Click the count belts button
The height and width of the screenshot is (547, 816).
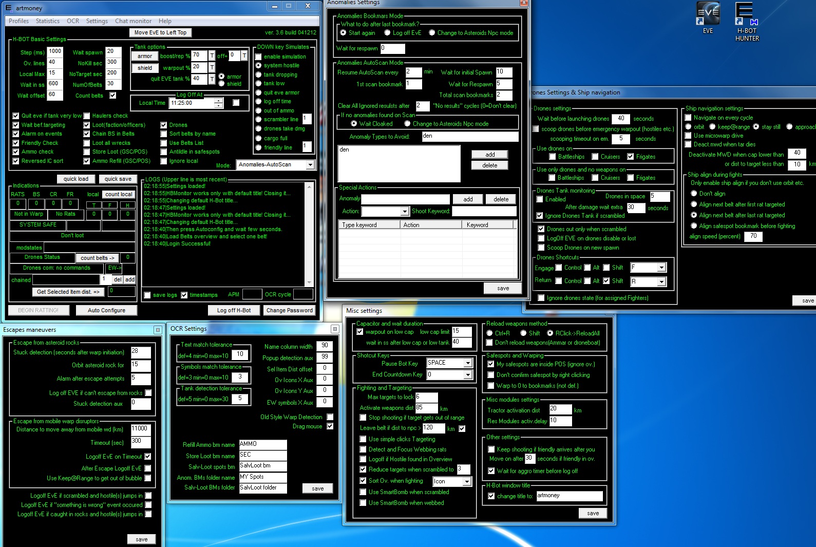[x=98, y=258]
